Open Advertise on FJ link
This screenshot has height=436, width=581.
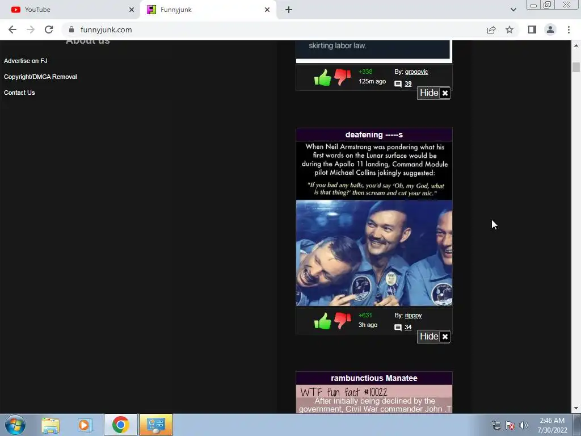26,61
